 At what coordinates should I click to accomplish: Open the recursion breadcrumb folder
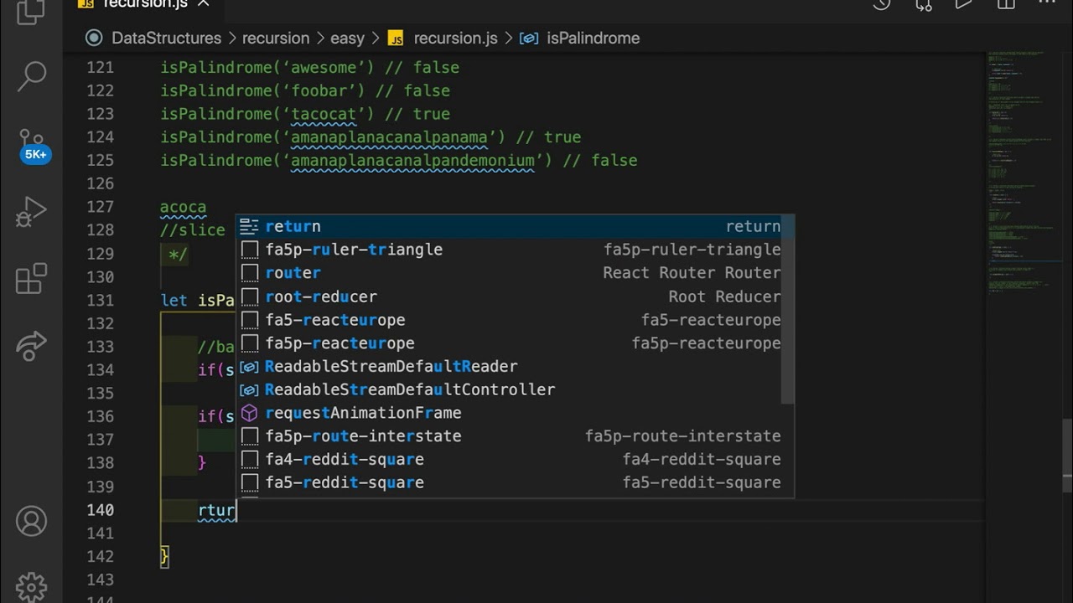(276, 39)
